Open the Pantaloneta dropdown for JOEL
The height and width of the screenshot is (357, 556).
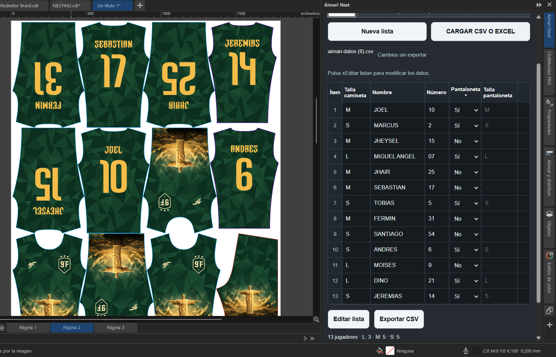pyautogui.click(x=465, y=110)
